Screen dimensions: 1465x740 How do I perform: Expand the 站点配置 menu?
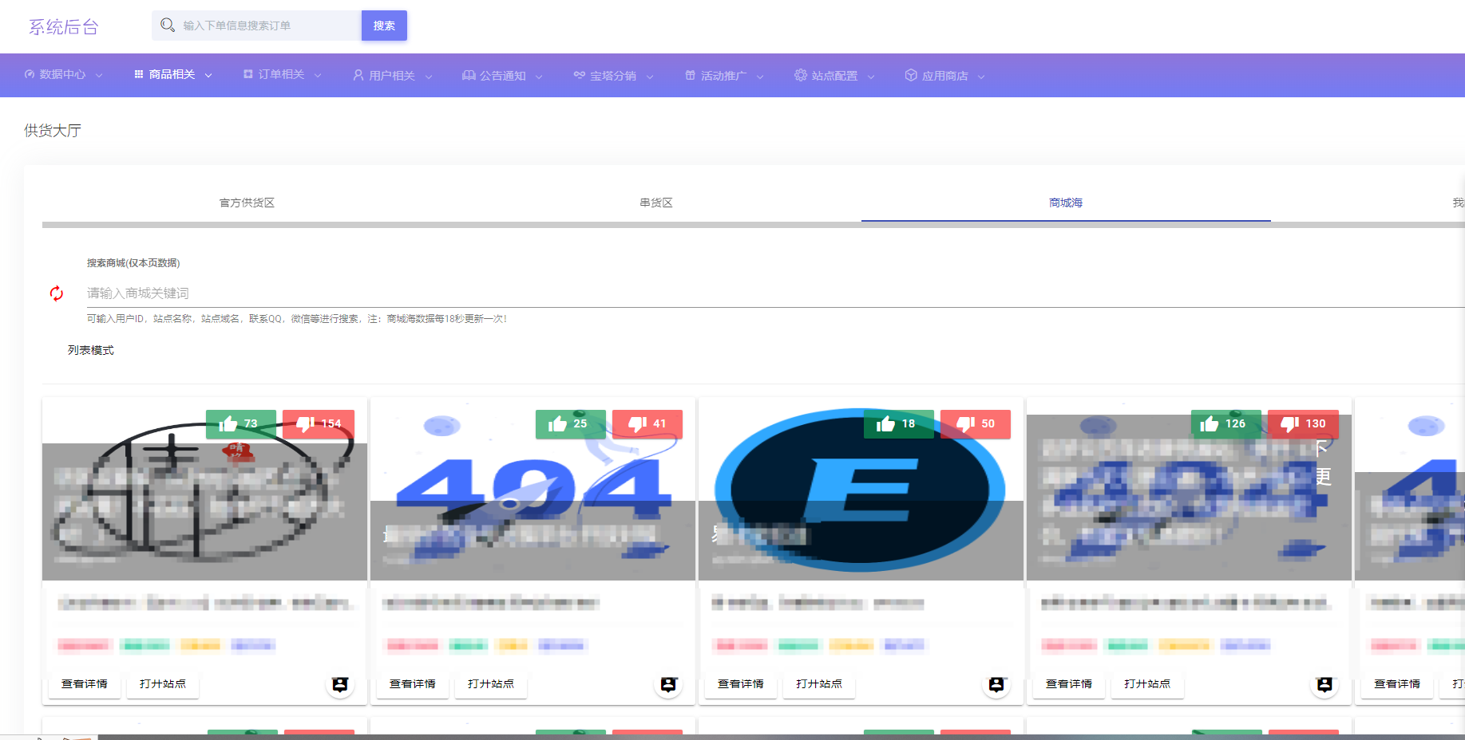(x=834, y=76)
